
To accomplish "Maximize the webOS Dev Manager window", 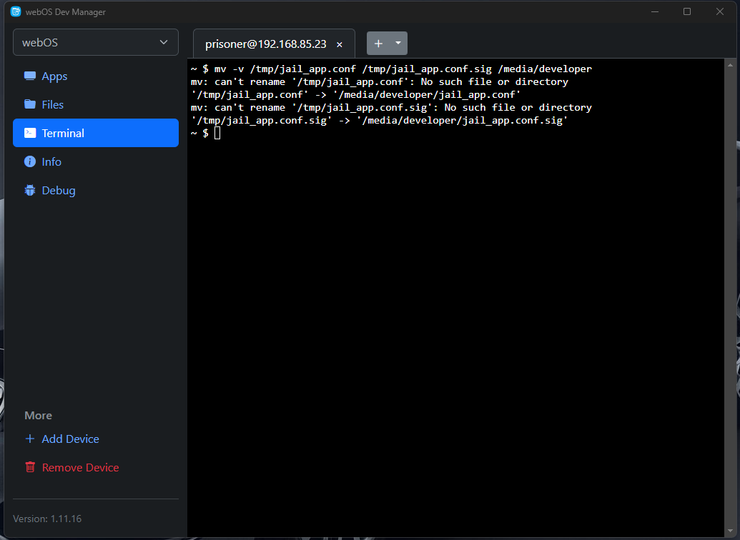I will coord(687,11).
